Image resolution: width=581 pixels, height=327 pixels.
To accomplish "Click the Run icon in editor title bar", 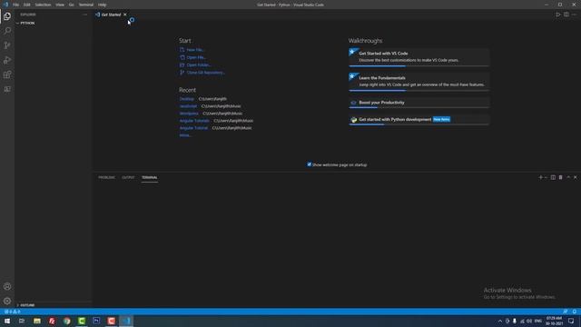I will pos(558,15).
